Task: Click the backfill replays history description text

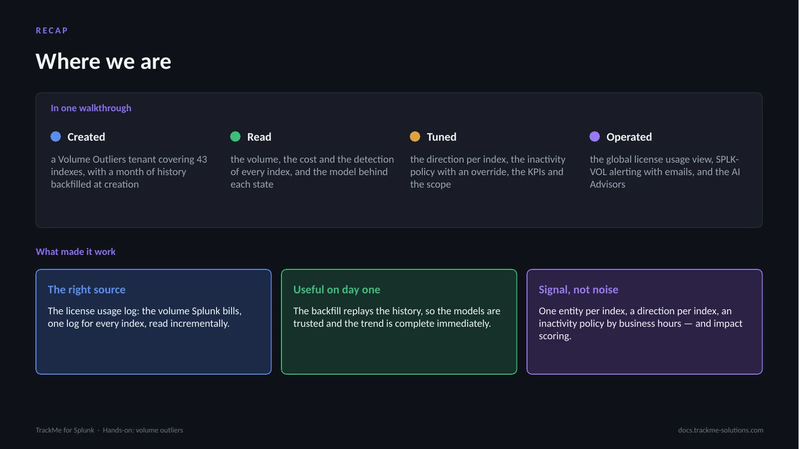Action: pyautogui.click(x=397, y=317)
